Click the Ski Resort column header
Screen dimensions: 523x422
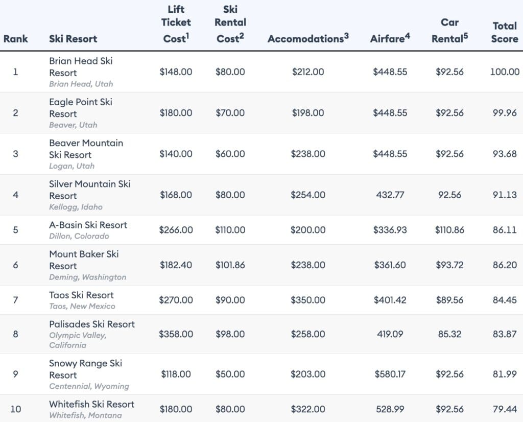[73, 39]
